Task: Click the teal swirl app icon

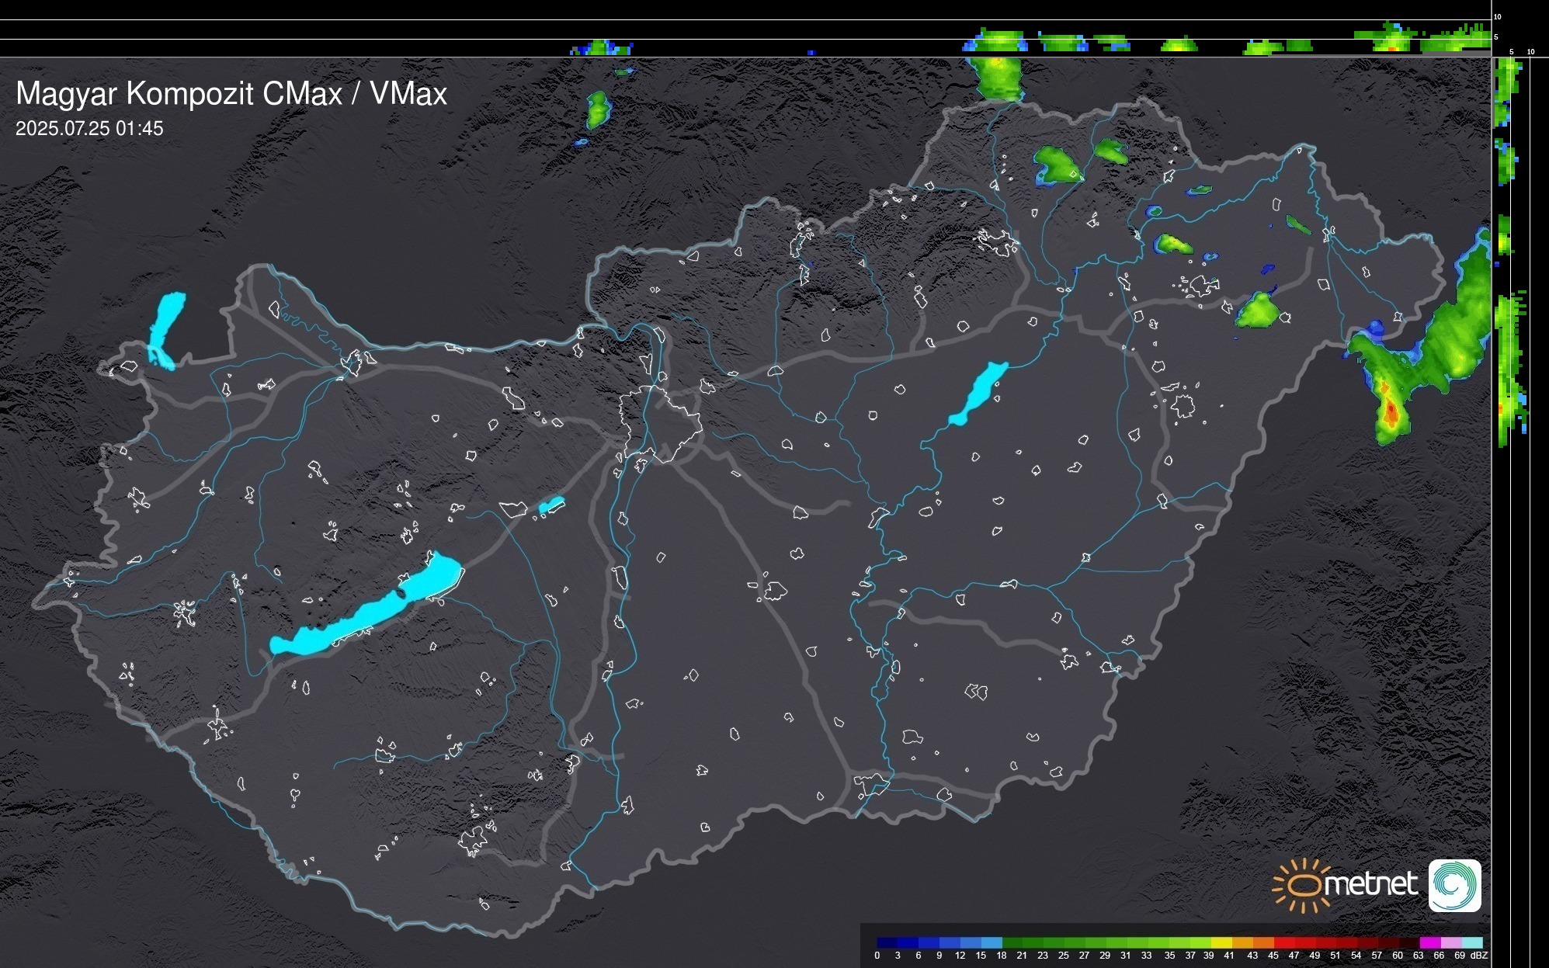Action: (x=1454, y=885)
